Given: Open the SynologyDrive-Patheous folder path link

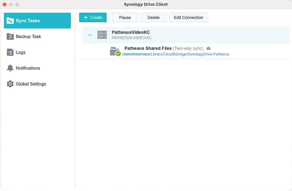Looking at the screenshot, I should tap(176, 54).
